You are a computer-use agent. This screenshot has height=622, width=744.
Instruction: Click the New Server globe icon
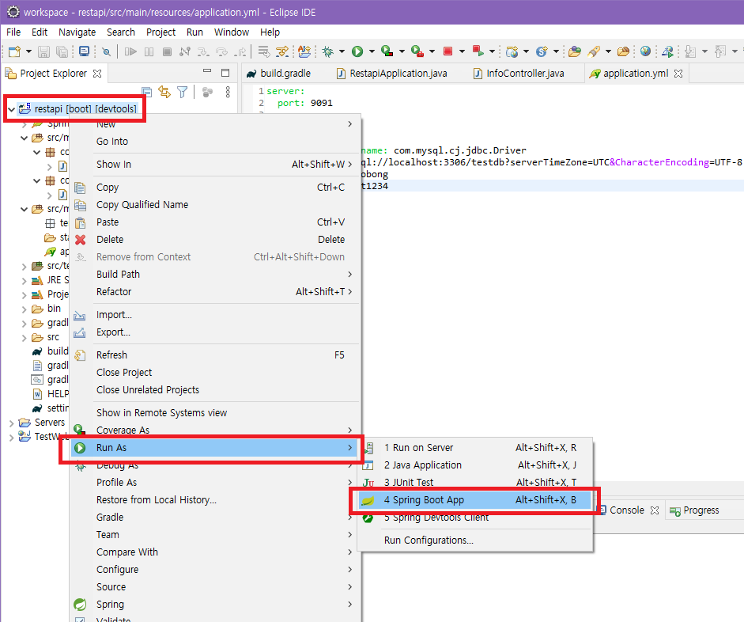pyautogui.click(x=512, y=51)
